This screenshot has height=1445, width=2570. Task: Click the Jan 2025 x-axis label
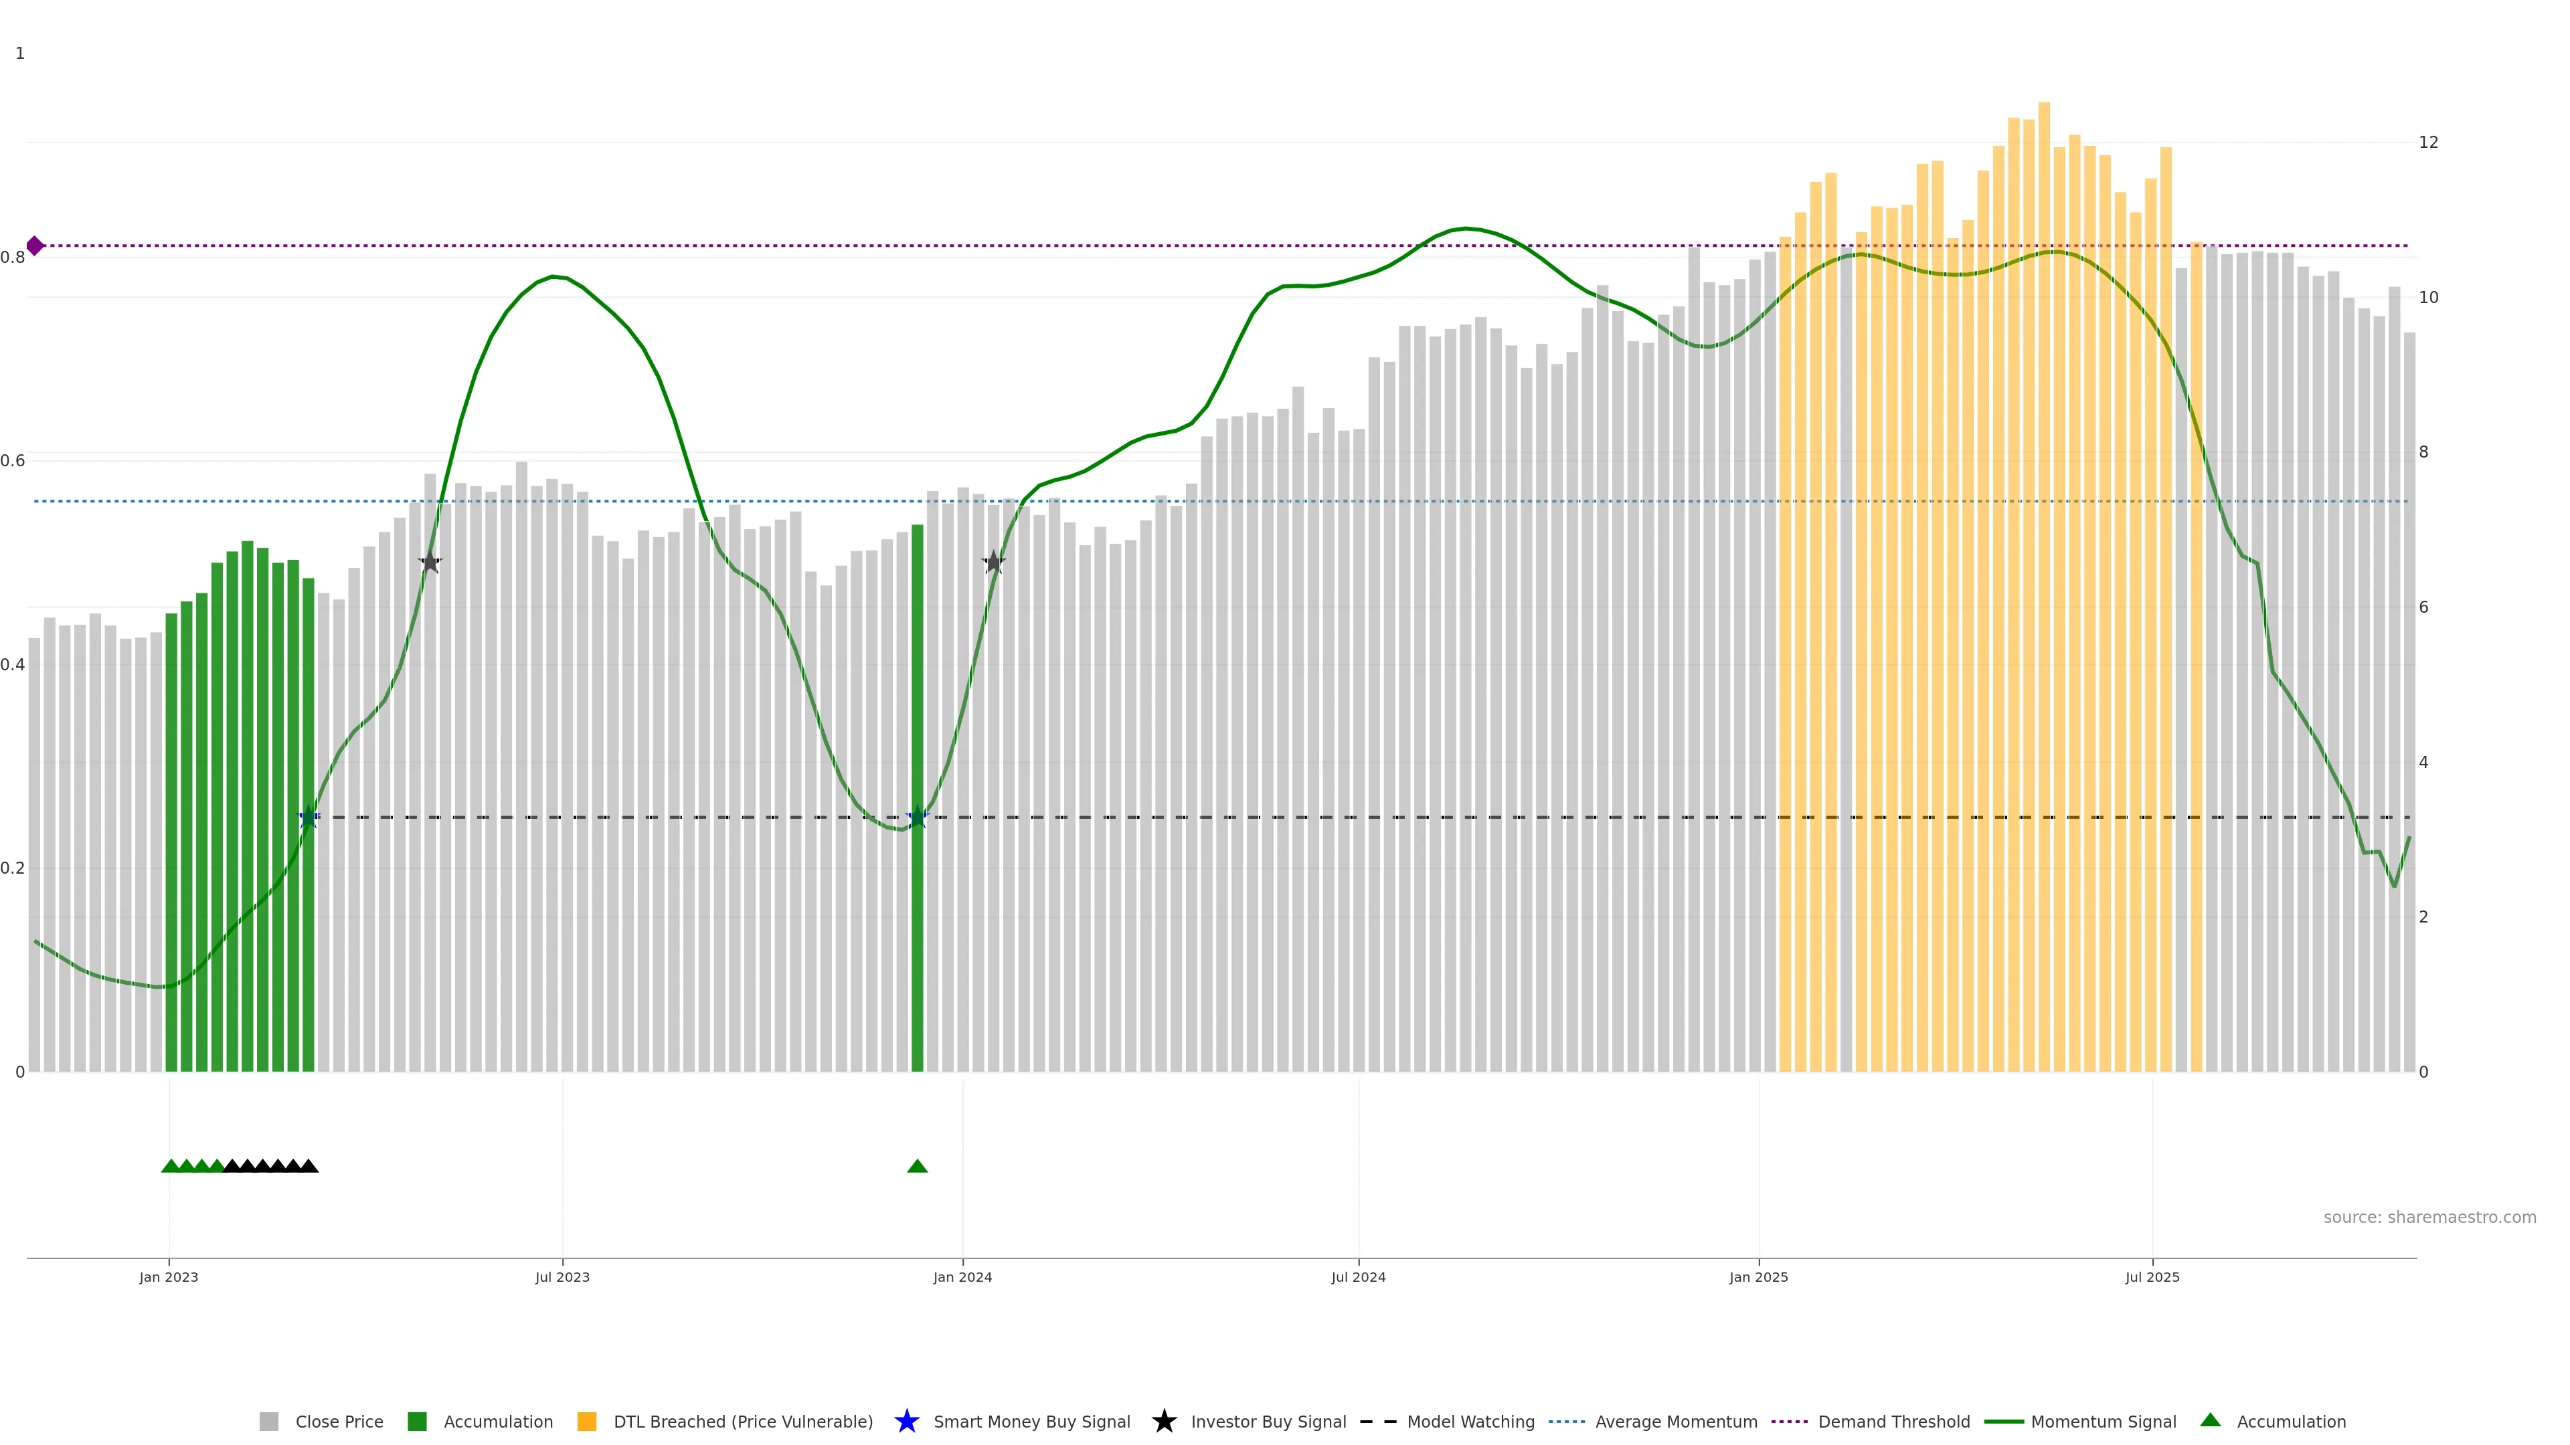pyautogui.click(x=1758, y=1278)
